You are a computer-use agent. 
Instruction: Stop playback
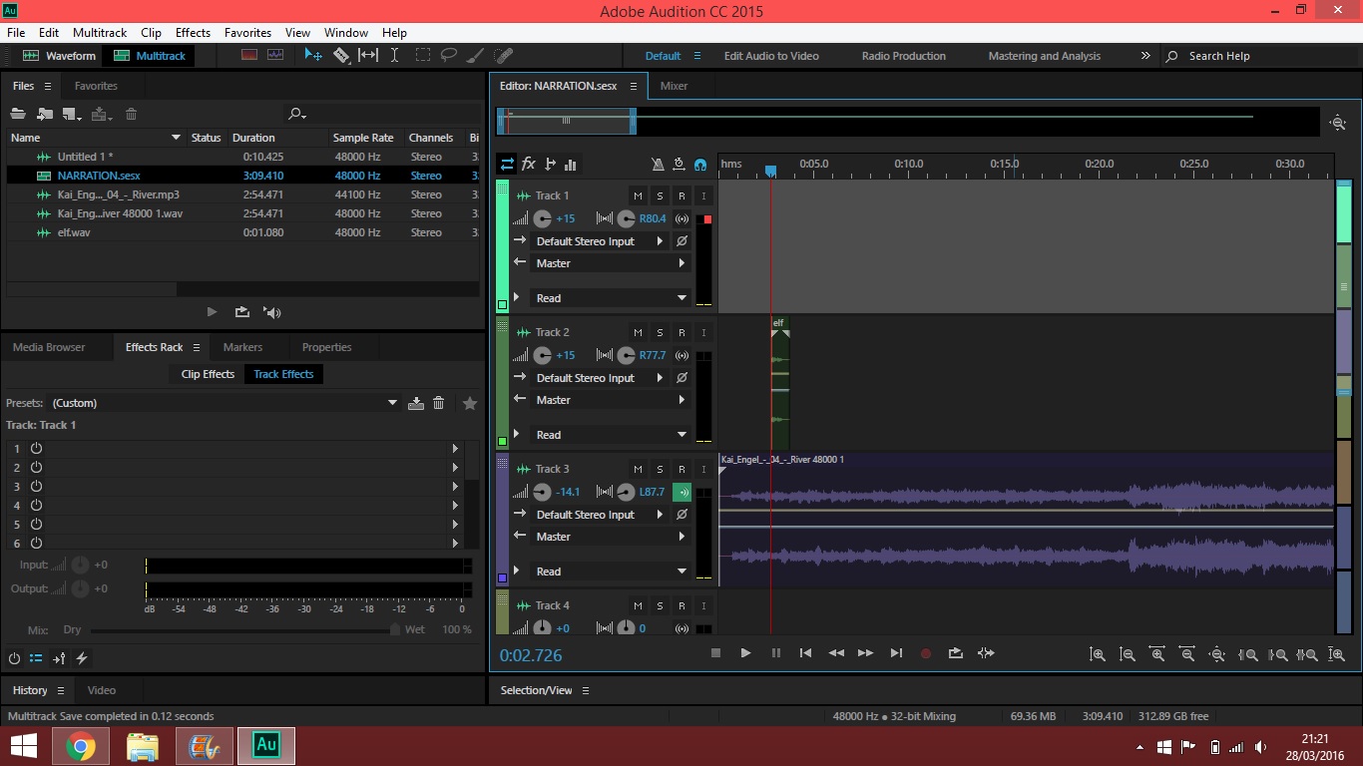coord(715,653)
